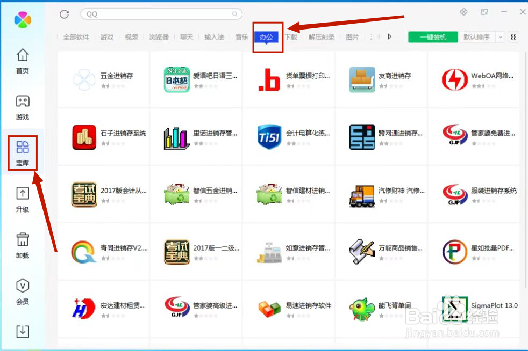Open 如意进销存管 cash register icon
The height and width of the screenshot is (351, 528).
click(269, 252)
